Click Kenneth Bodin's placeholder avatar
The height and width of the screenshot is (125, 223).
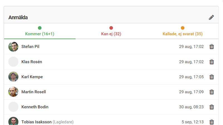[13, 107]
